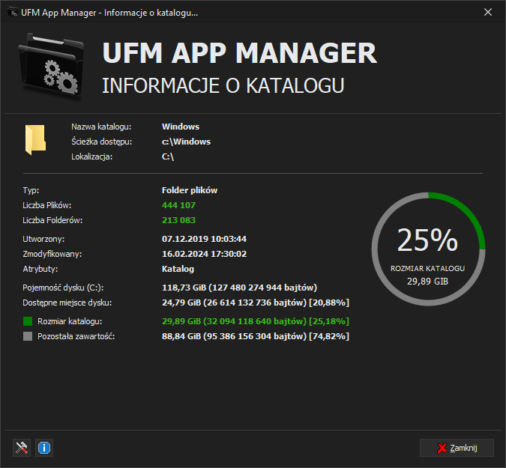Click the gray Pozostała zawartość swatch
Viewport: 506px width, 468px height.
point(28,336)
